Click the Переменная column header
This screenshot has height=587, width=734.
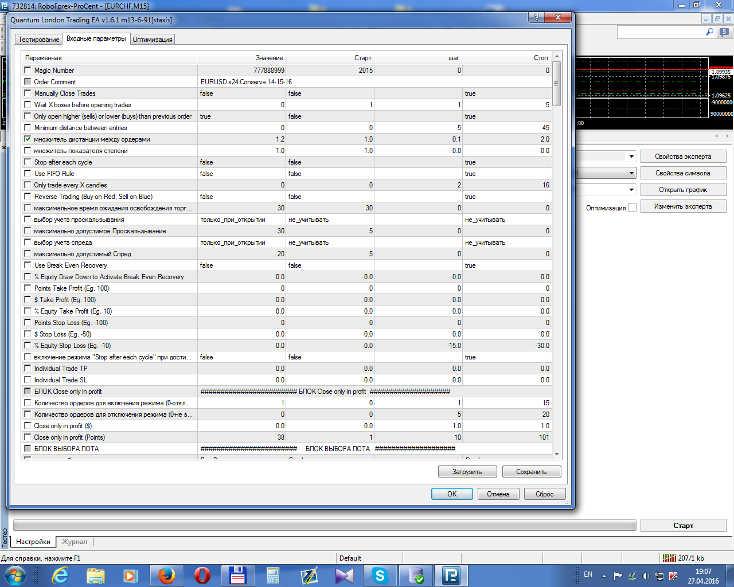click(x=110, y=58)
